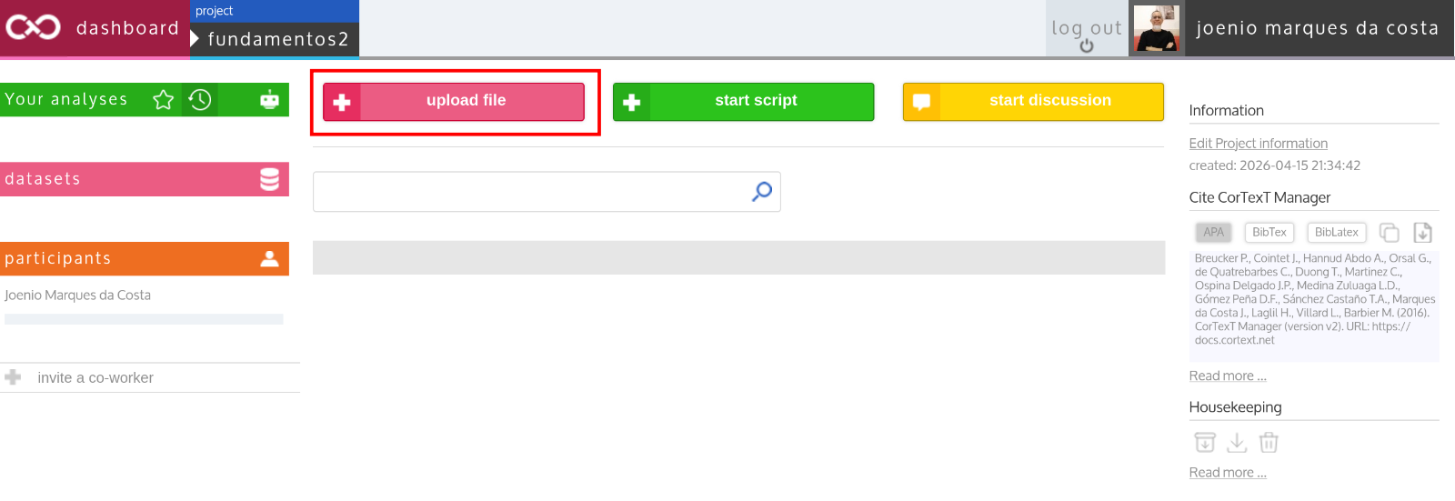The image size is (1455, 501).
Task: Click the trash delete project icon
Action: [1269, 443]
